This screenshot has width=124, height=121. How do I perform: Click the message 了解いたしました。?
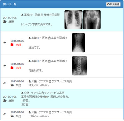point(39,116)
